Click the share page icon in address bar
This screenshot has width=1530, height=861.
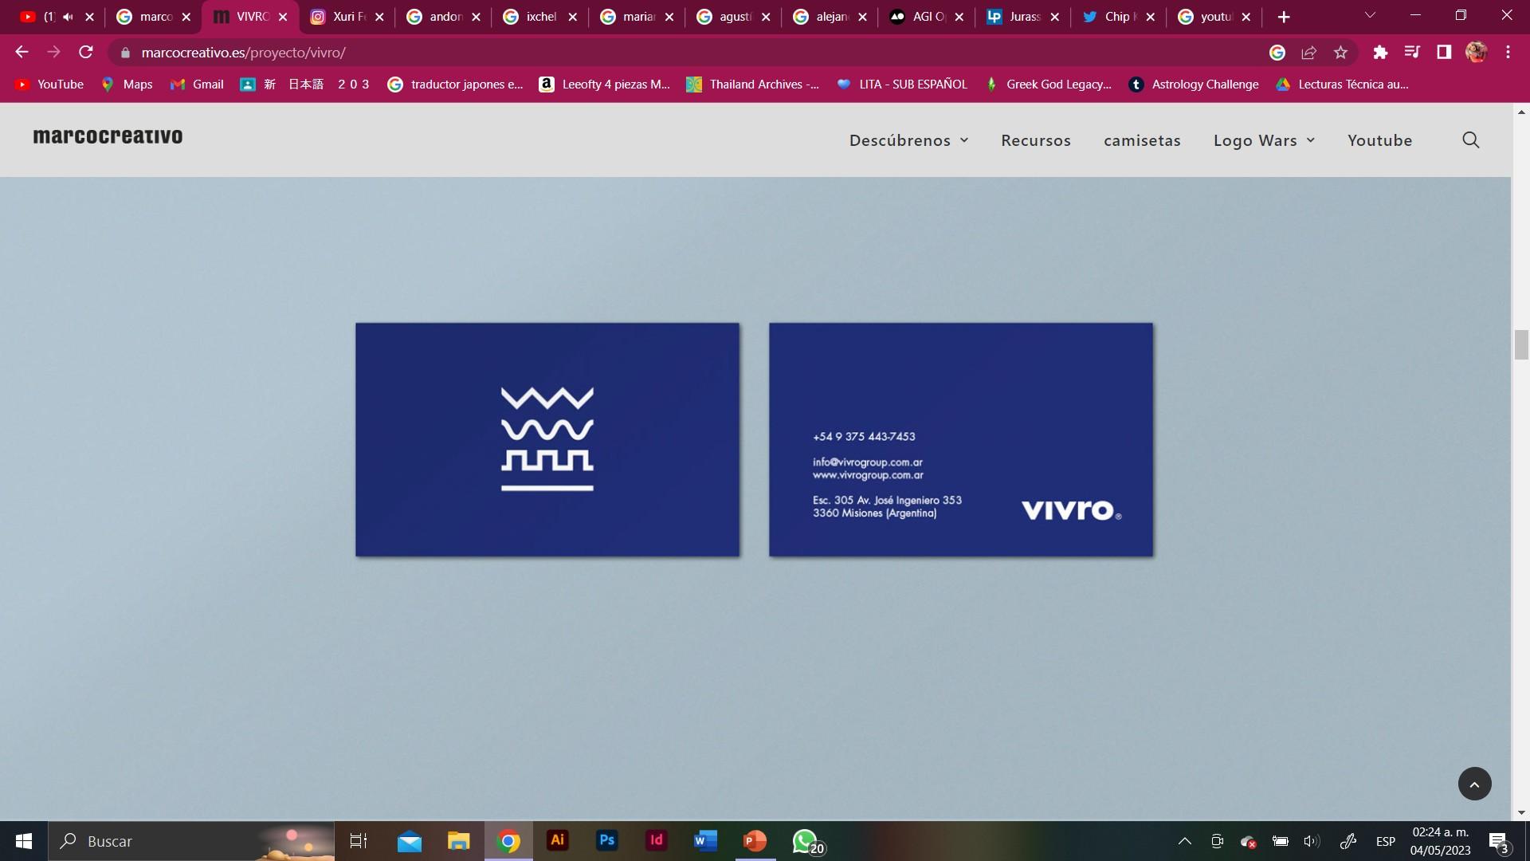pos(1308,53)
